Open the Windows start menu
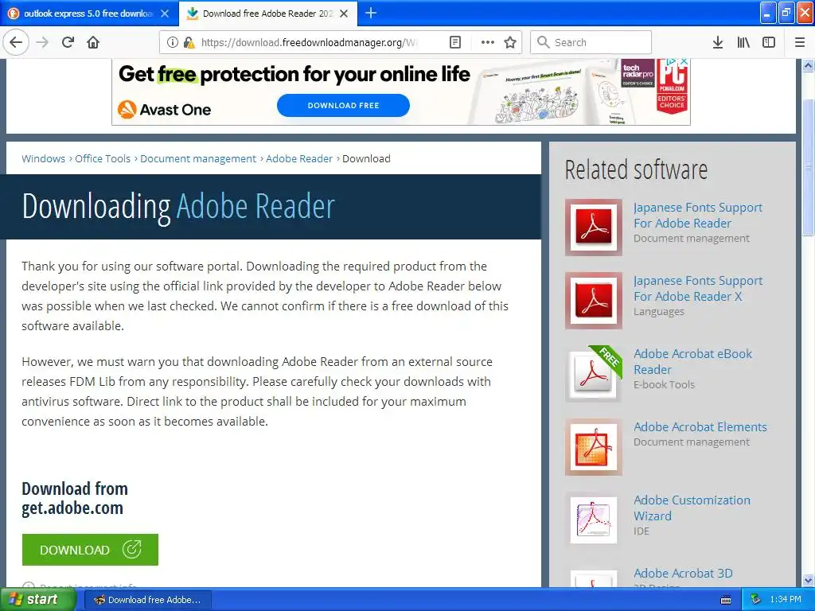 coord(37,599)
